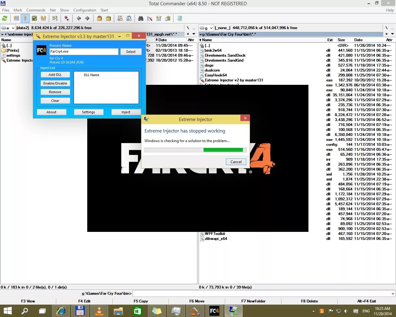Click the Far Cry 4 taskbar icon
The height and width of the screenshot is (317, 396).
[214, 311]
